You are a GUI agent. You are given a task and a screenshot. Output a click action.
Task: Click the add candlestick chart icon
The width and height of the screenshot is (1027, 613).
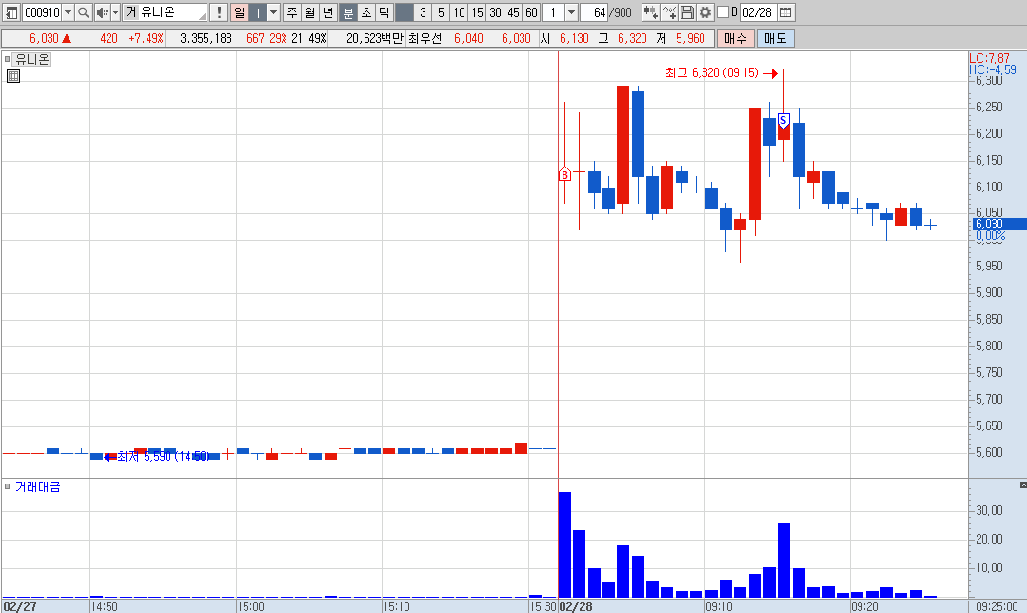click(650, 12)
